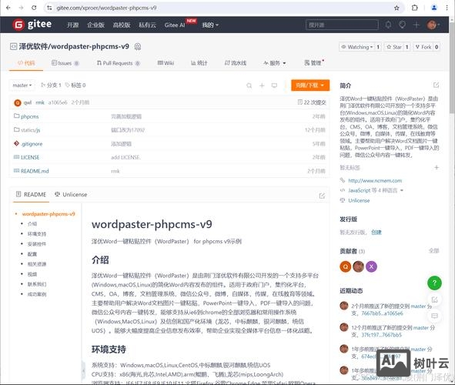Screen dimensions: 455x385
Task: Open Gitee AI in the header navigation
Action: (175, 25)
